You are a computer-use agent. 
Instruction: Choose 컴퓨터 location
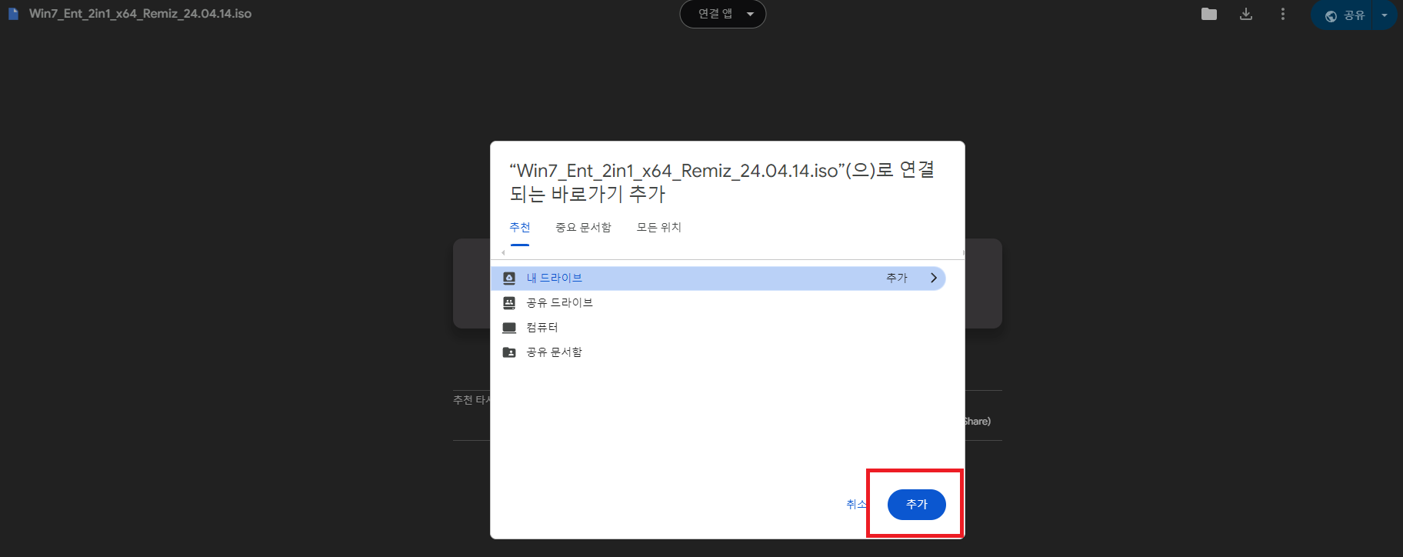coord(718,328)
